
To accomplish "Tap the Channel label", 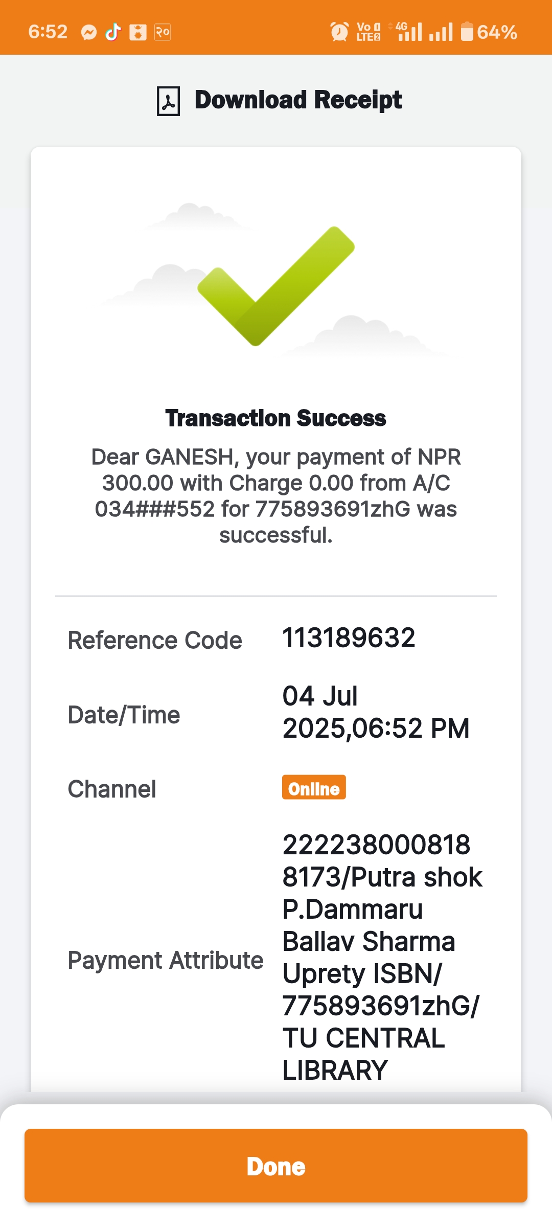I will click(x=112, y=789).
